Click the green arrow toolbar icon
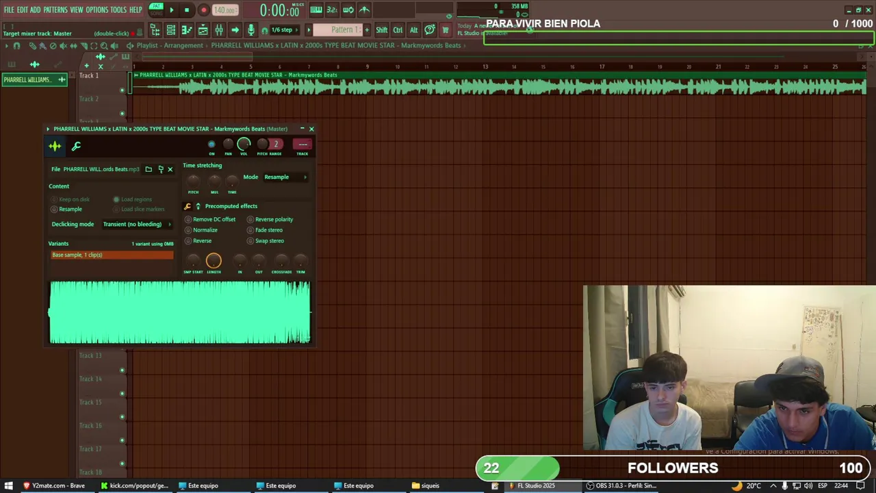Viewport: 876px width, 493px height. [x=235, y=30]
